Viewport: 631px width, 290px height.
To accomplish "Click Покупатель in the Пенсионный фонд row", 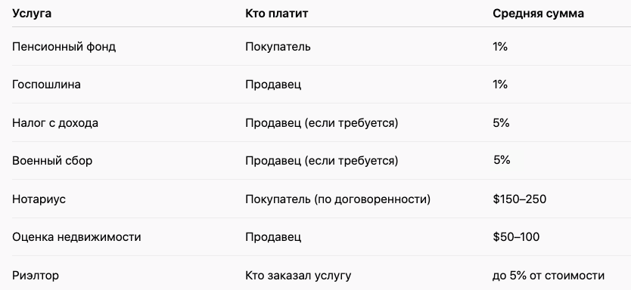I will 278,47.
